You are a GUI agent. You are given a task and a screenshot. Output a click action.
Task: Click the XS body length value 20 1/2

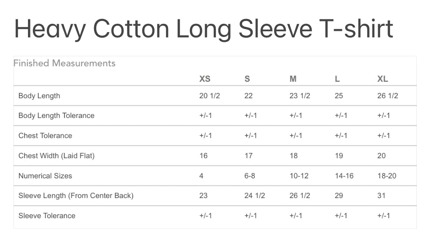[x=210, y=96]
